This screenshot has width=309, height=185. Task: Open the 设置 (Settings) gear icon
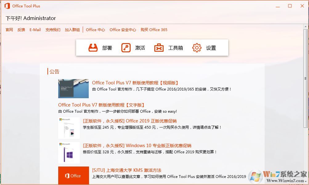point(197,47)
